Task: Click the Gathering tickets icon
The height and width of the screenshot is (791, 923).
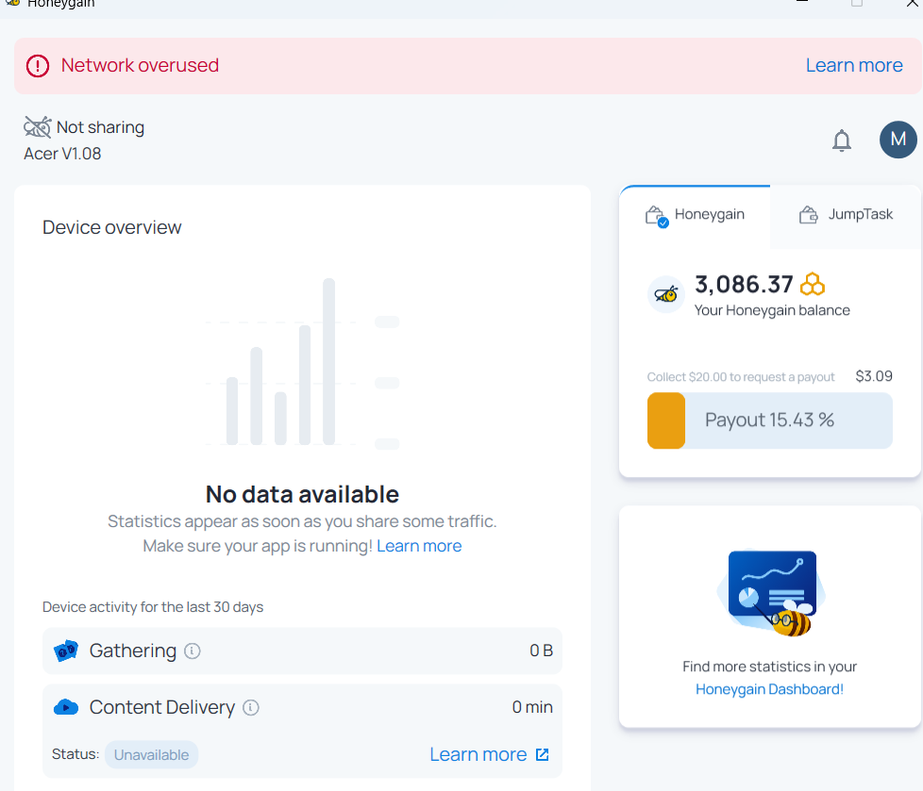Action: click(x=66, y=651)
